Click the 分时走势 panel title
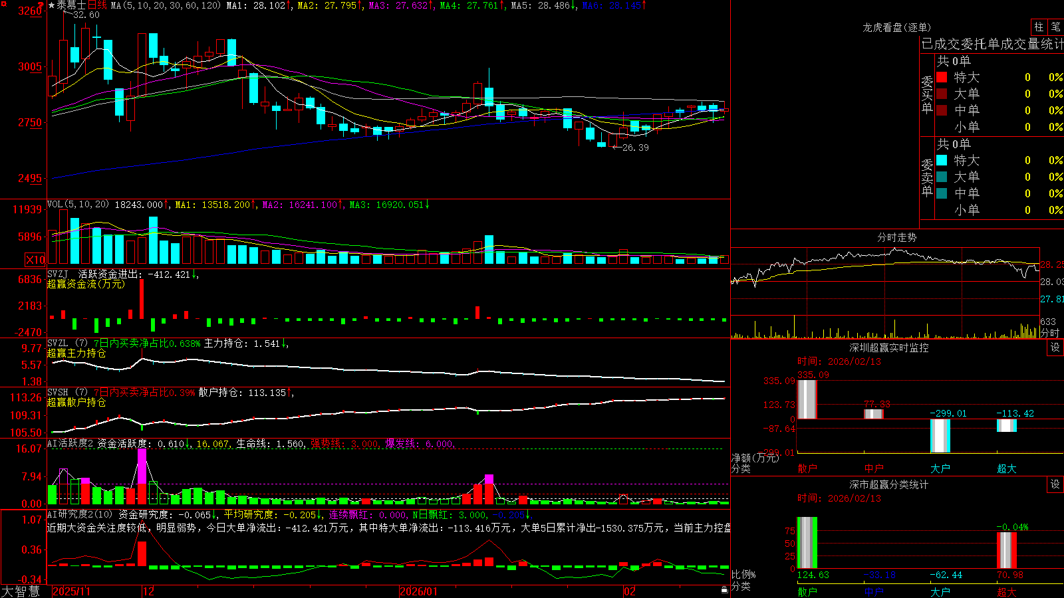This screenshot has width=1064, height=598. point(897,237)
